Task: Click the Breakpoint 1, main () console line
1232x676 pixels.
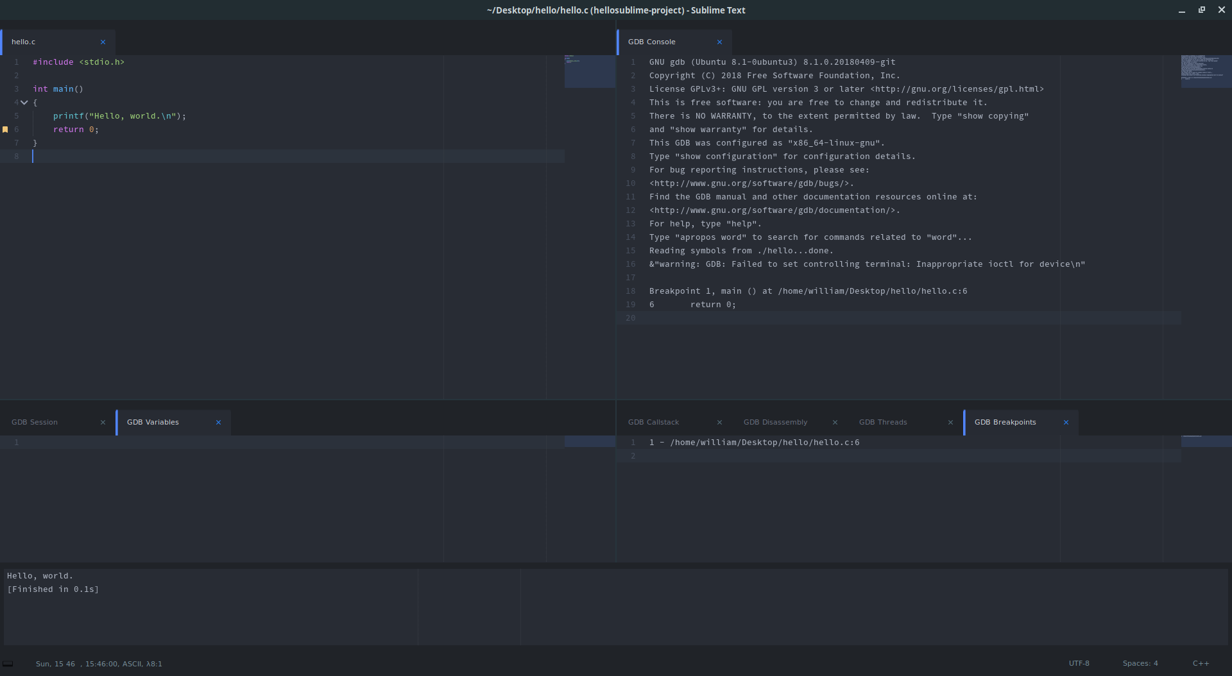Action: pos(809,291)
